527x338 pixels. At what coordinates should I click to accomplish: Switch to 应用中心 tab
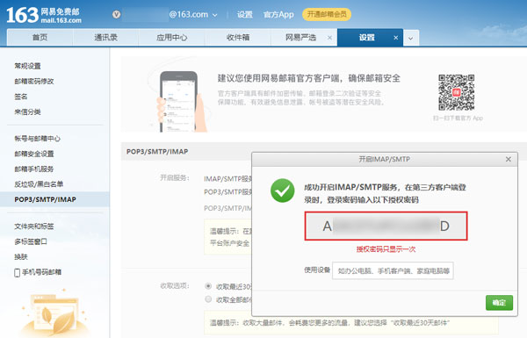point(171,37)
